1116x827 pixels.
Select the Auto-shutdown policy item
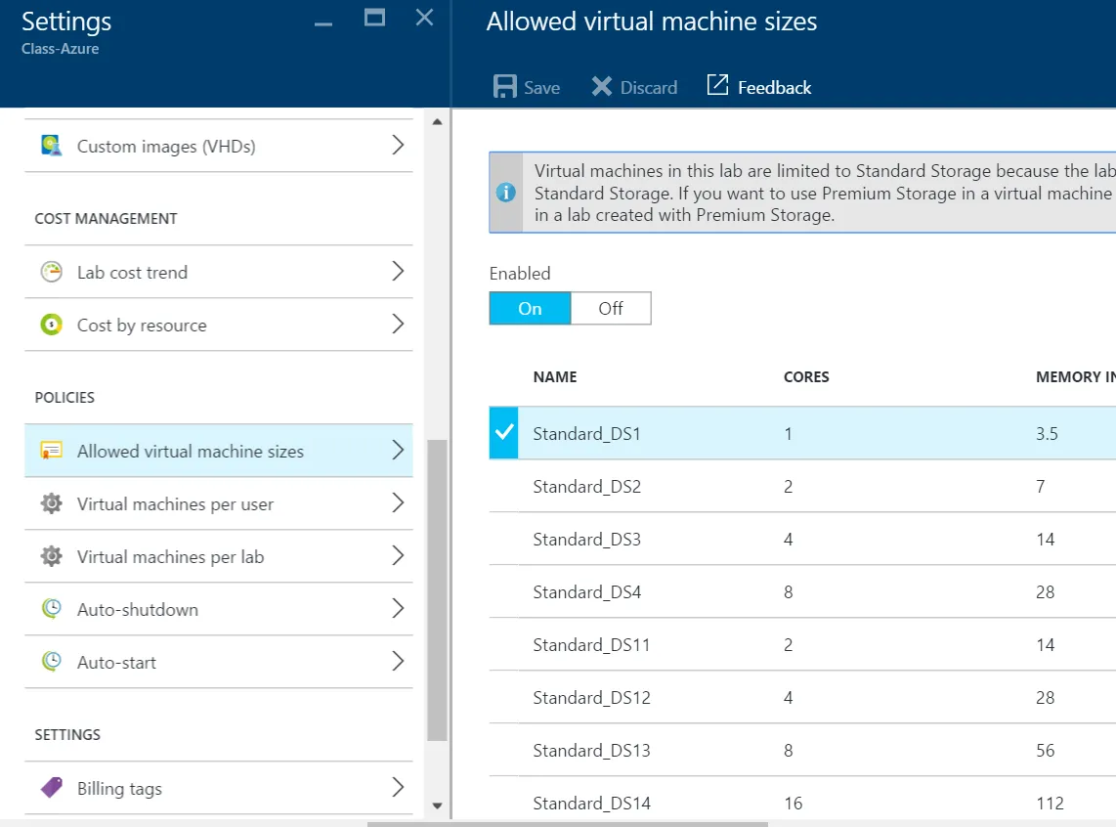point(138,610)
